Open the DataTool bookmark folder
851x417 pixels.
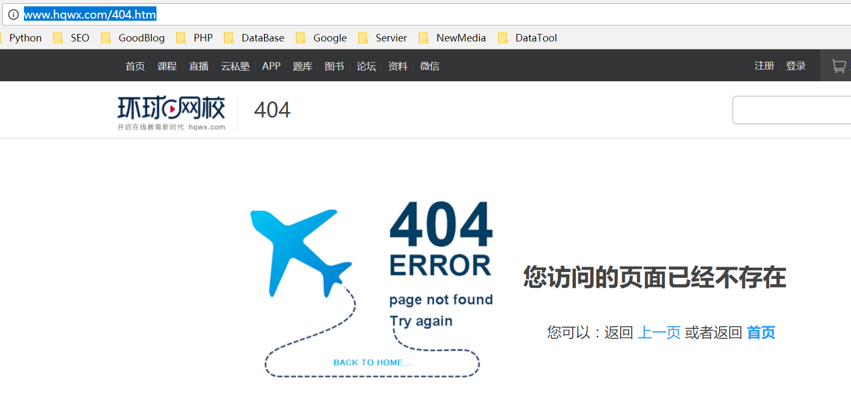click(527, 38)
